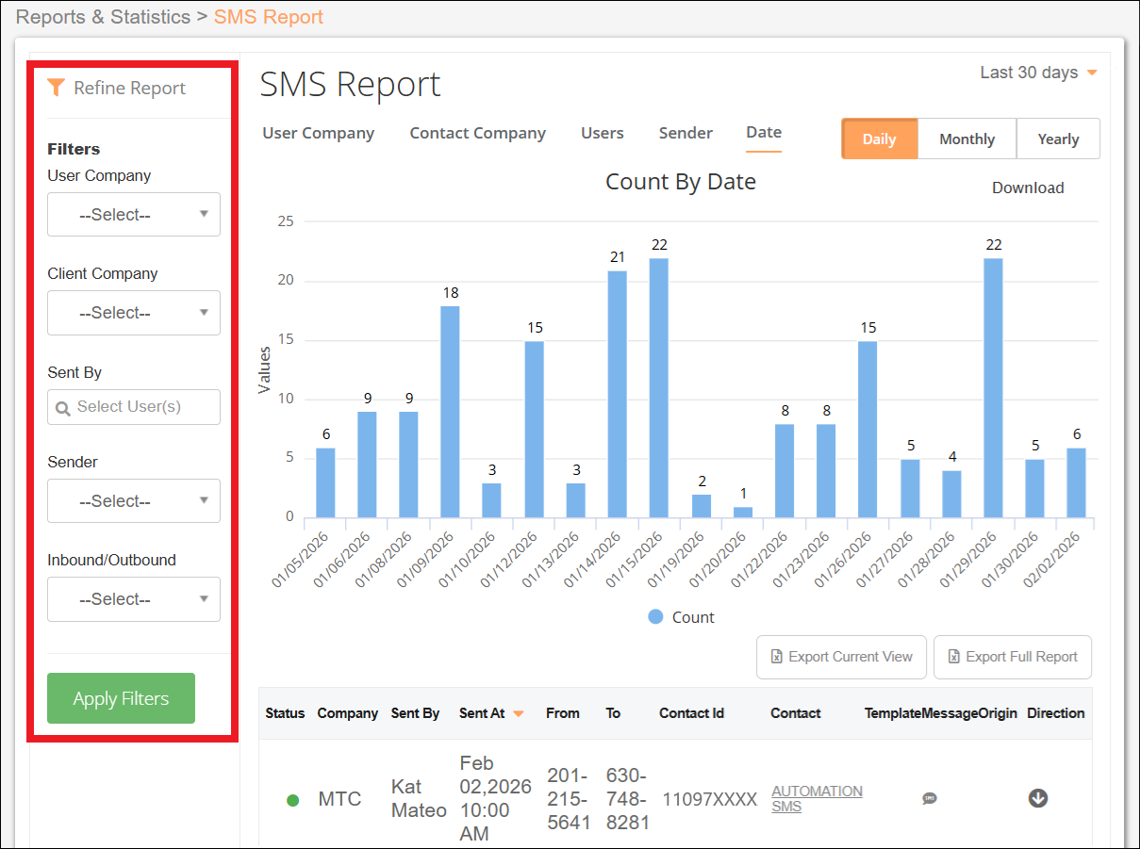Click the search icon in the Sent By field
This screenshot has height=849, width=1140.
click(x=63, y=408)
